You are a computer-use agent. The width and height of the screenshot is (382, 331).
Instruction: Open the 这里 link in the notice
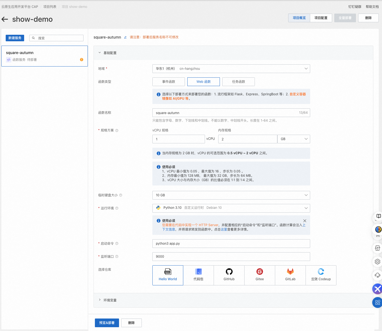pos(224,229)
